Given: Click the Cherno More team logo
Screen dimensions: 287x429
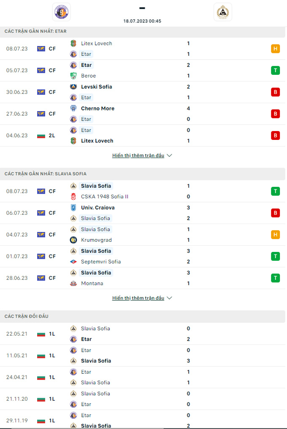Looking at the screenshot, I should click(x=73, y=108).
